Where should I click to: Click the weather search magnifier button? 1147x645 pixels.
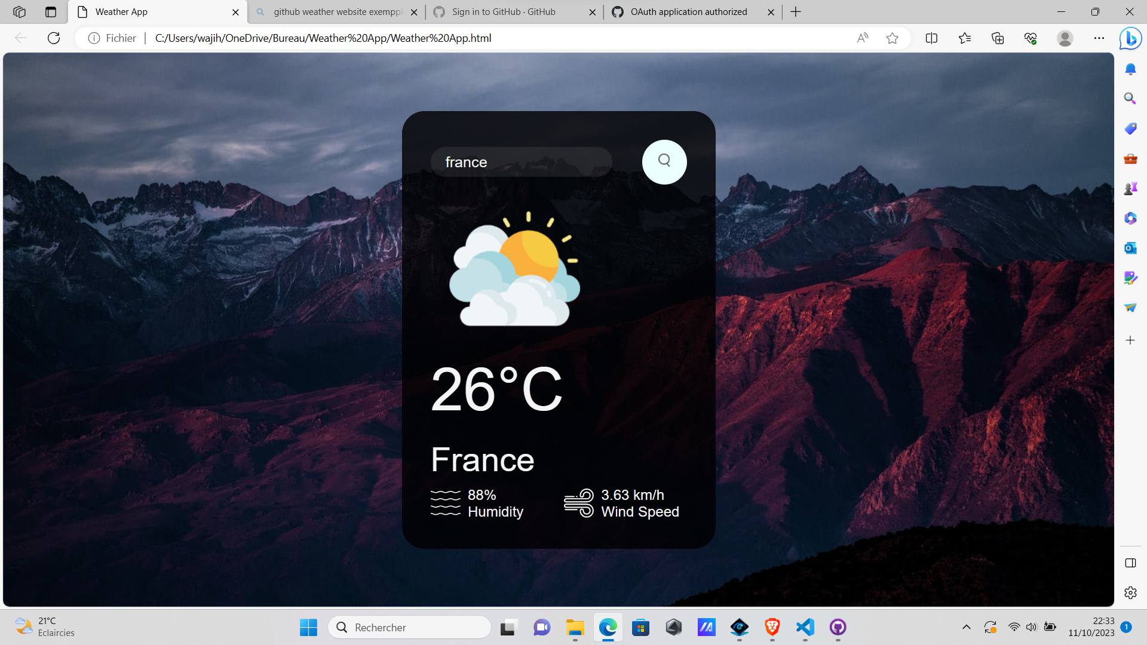(x=664, y=162)
